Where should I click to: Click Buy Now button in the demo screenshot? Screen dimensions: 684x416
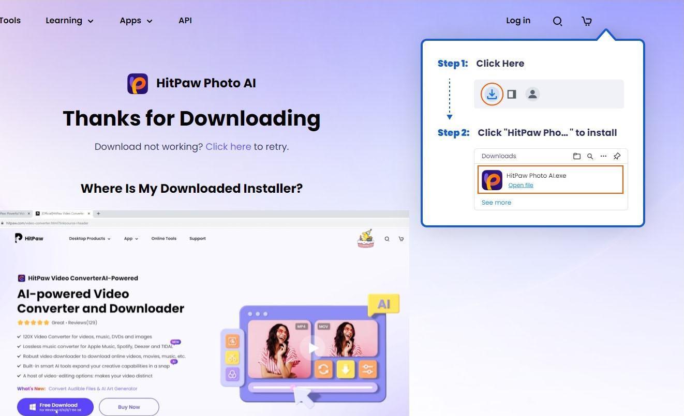129,407
